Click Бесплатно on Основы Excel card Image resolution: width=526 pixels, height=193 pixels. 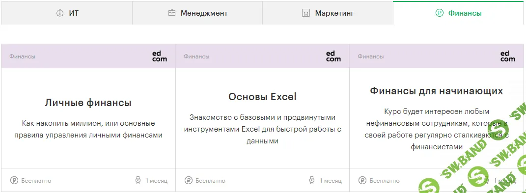click(210, 181)
